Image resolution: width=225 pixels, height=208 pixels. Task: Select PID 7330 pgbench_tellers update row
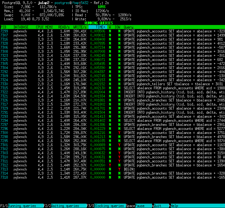pyautogui.click(x=113, y=84)
